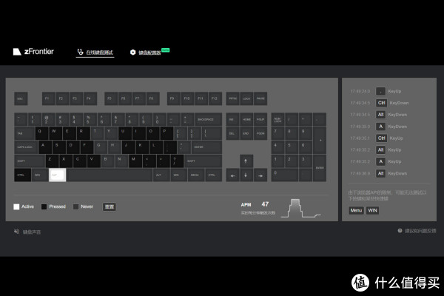Open the online keyboard test tab
Image resolution: width=444 pixels, height=296 pixels.
point(95,53)
